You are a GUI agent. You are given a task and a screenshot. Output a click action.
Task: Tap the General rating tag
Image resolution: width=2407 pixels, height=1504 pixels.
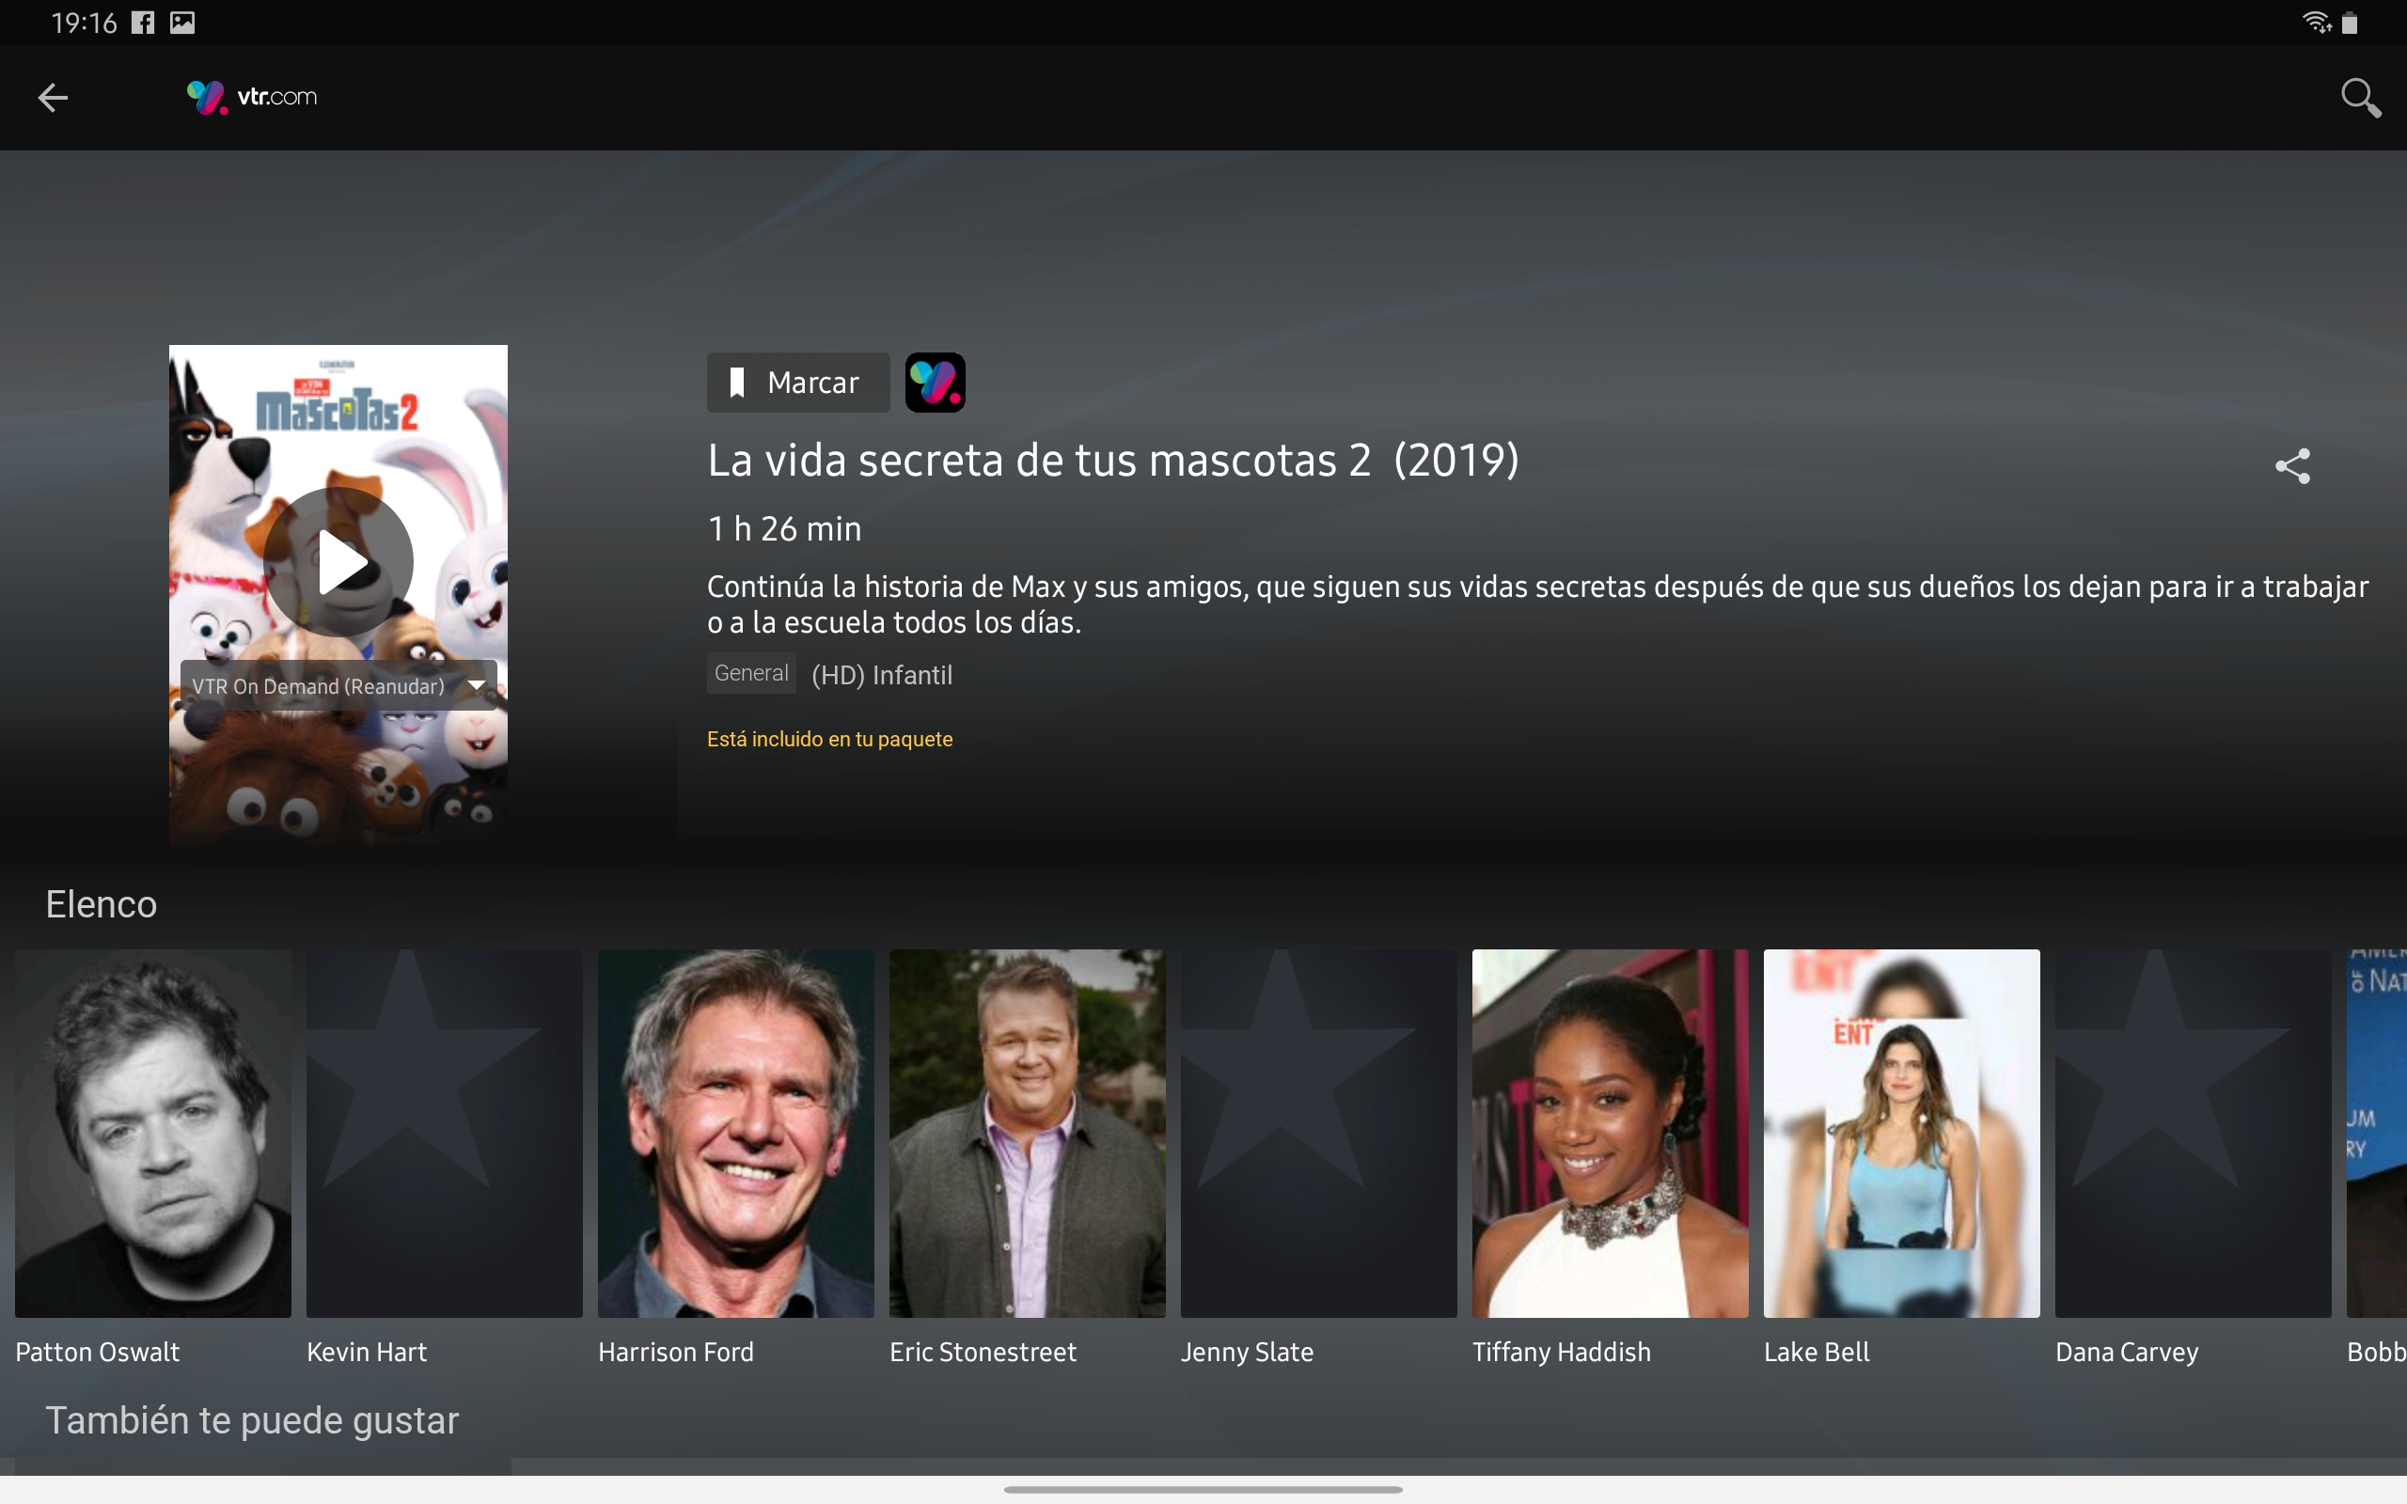point(751,673)
